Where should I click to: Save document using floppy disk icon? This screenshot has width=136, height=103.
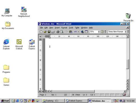(49, 32)
